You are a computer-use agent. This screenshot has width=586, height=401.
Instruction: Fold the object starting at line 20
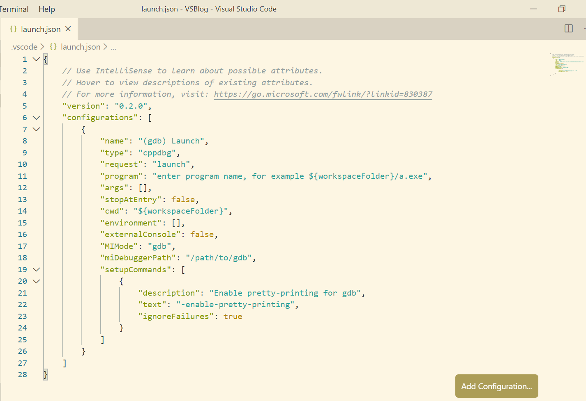tap(36, 281)
